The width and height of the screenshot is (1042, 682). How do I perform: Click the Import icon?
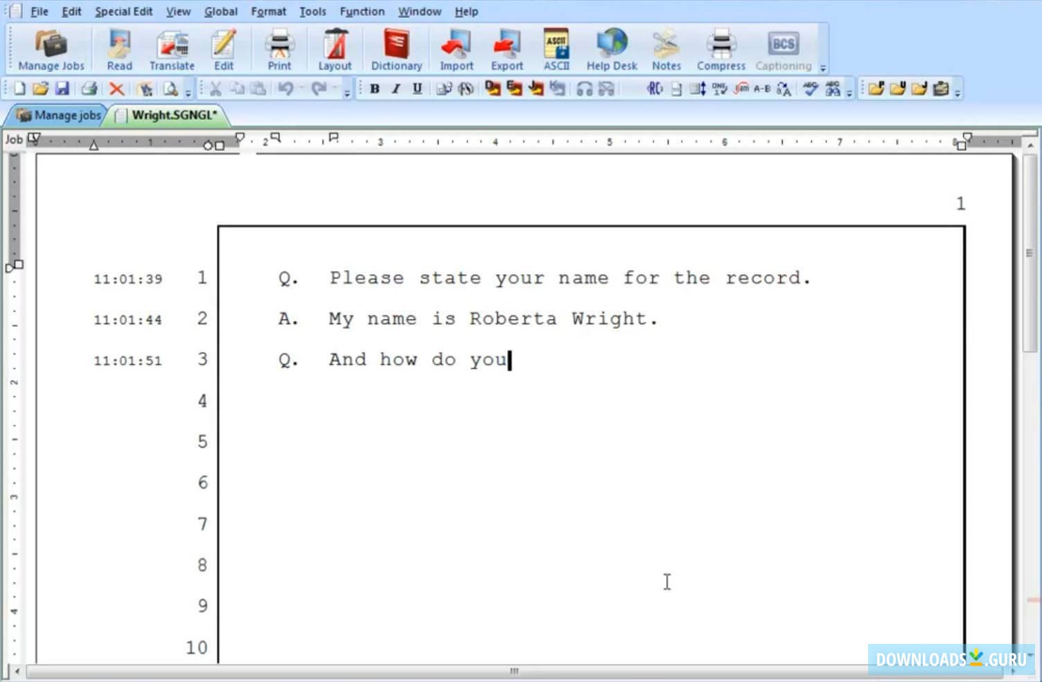coord(457,50)
